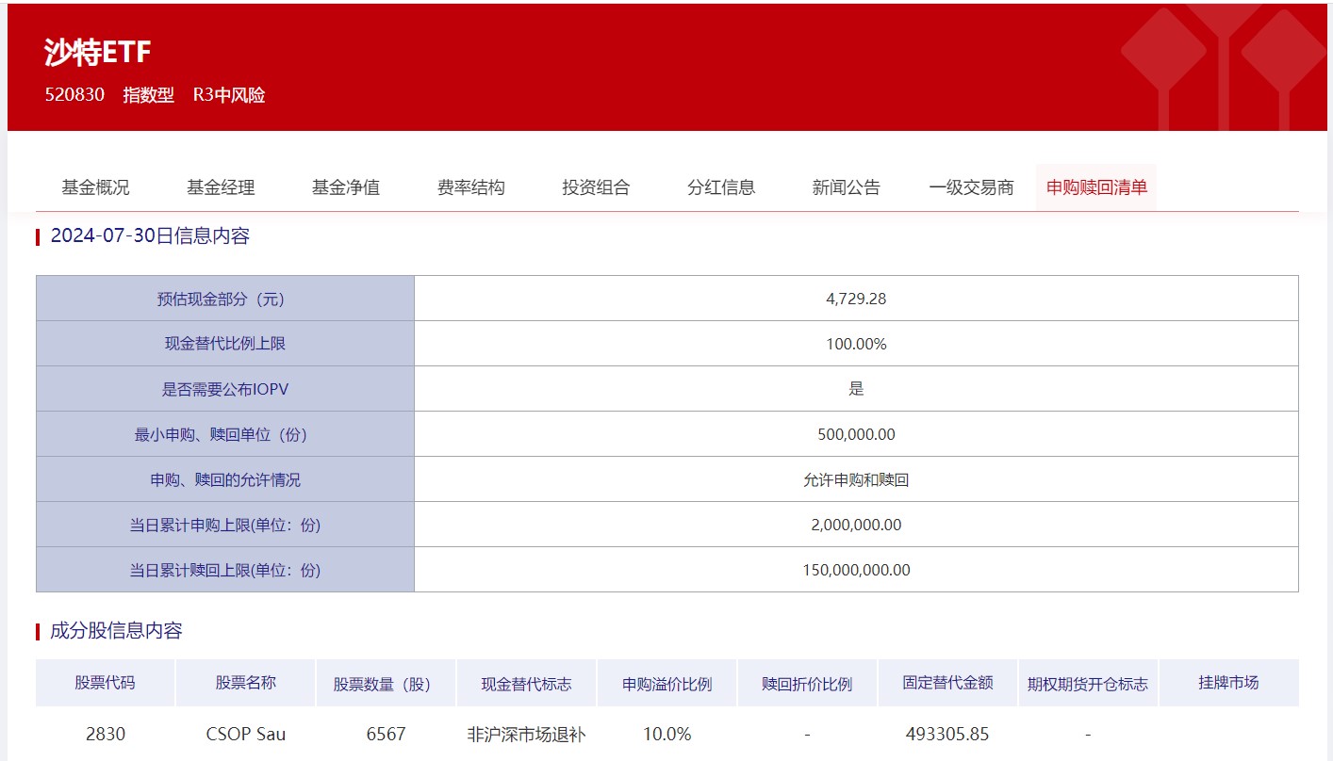Click the 成分股信息内容 heading
Screen dimensions: 1333x761
pyautogui.click(x=116, y=631)
